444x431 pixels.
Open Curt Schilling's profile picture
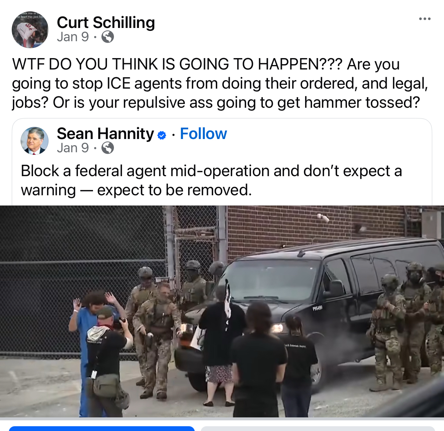coord(30,30)
